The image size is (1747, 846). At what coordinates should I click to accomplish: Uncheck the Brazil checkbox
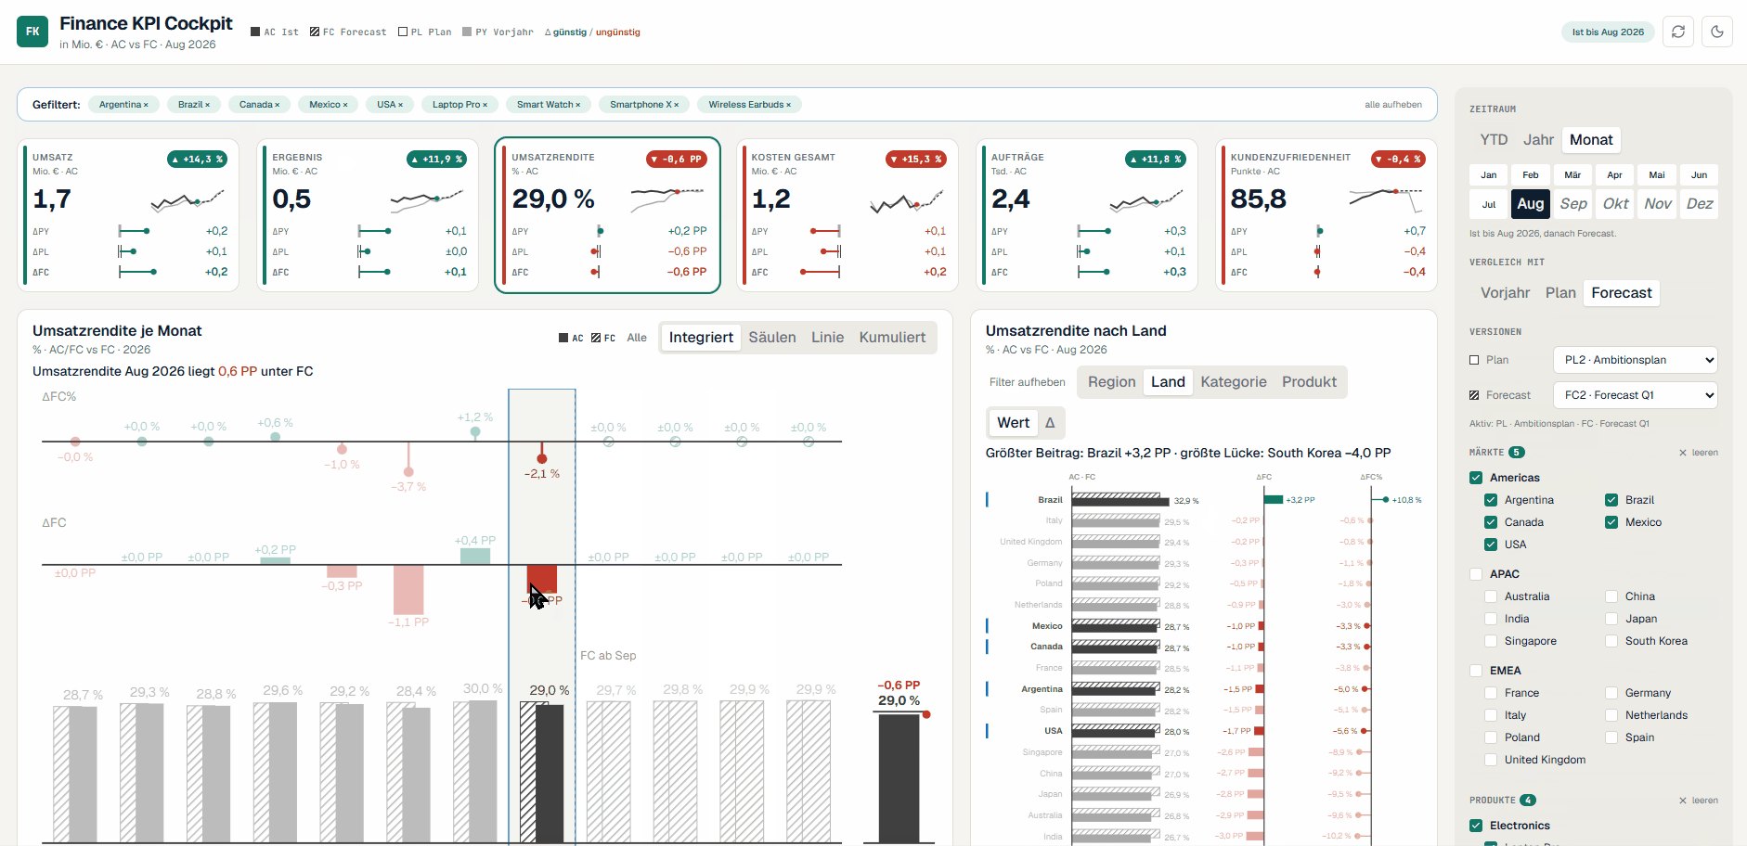click(x=1611, y=500)
